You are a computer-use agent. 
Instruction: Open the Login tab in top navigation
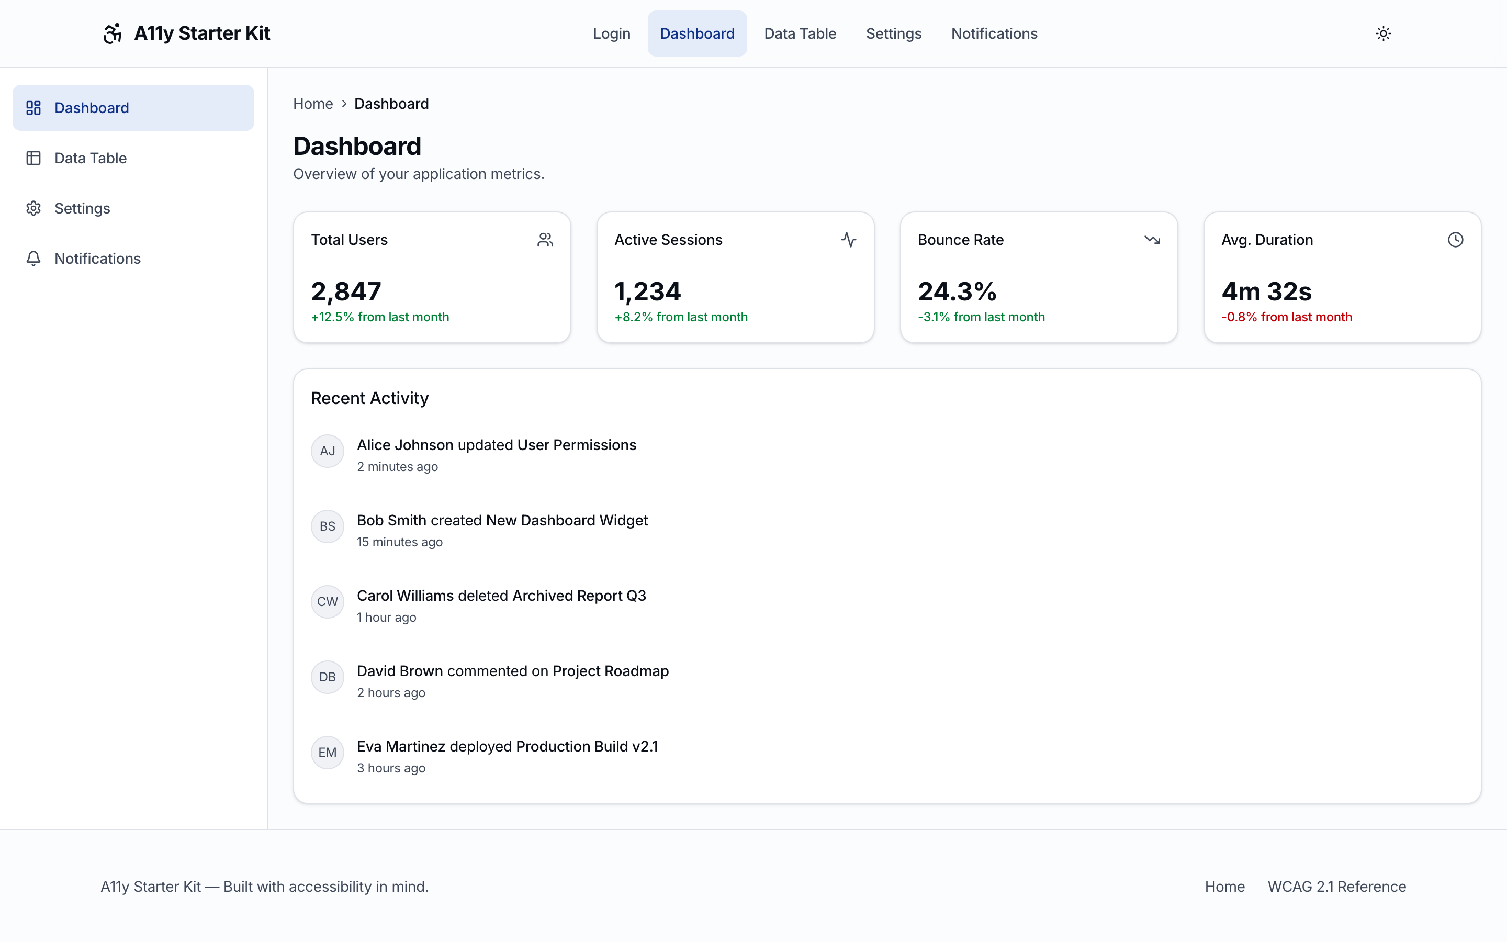pos(611,33)
